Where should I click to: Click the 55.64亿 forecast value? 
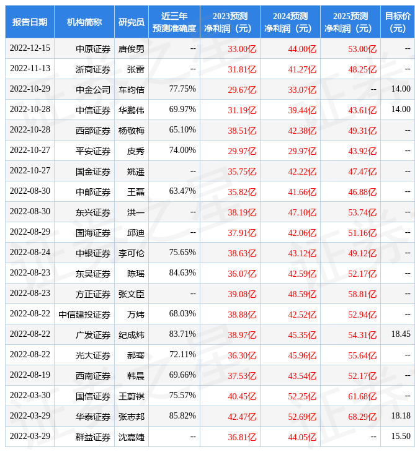point(362,356)
